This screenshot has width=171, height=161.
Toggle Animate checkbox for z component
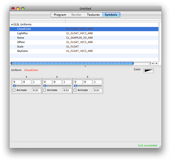[75, 90]
